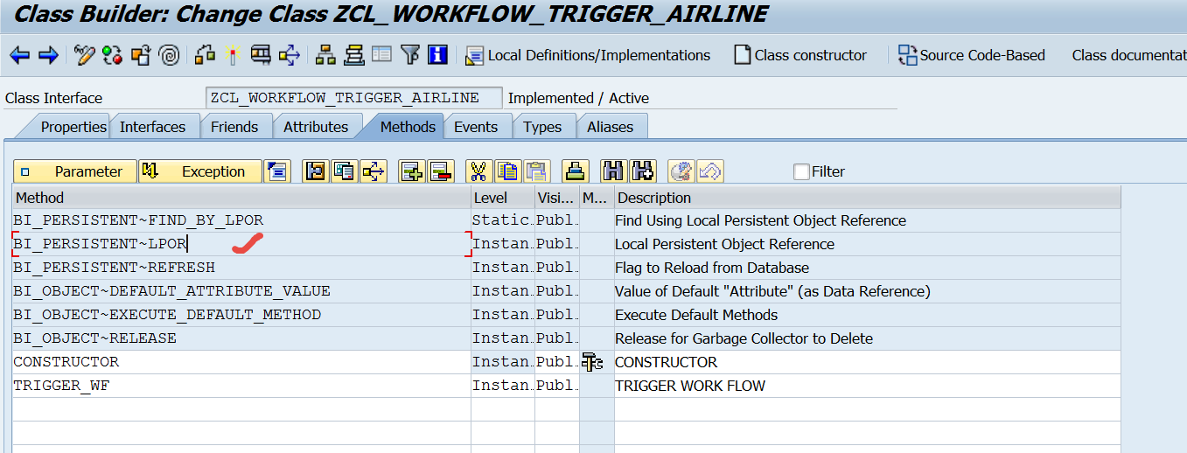This screenshot has height=453, width=1187.
Task: Go to previous object with back arrow
Action: click(x=19, y=55)
